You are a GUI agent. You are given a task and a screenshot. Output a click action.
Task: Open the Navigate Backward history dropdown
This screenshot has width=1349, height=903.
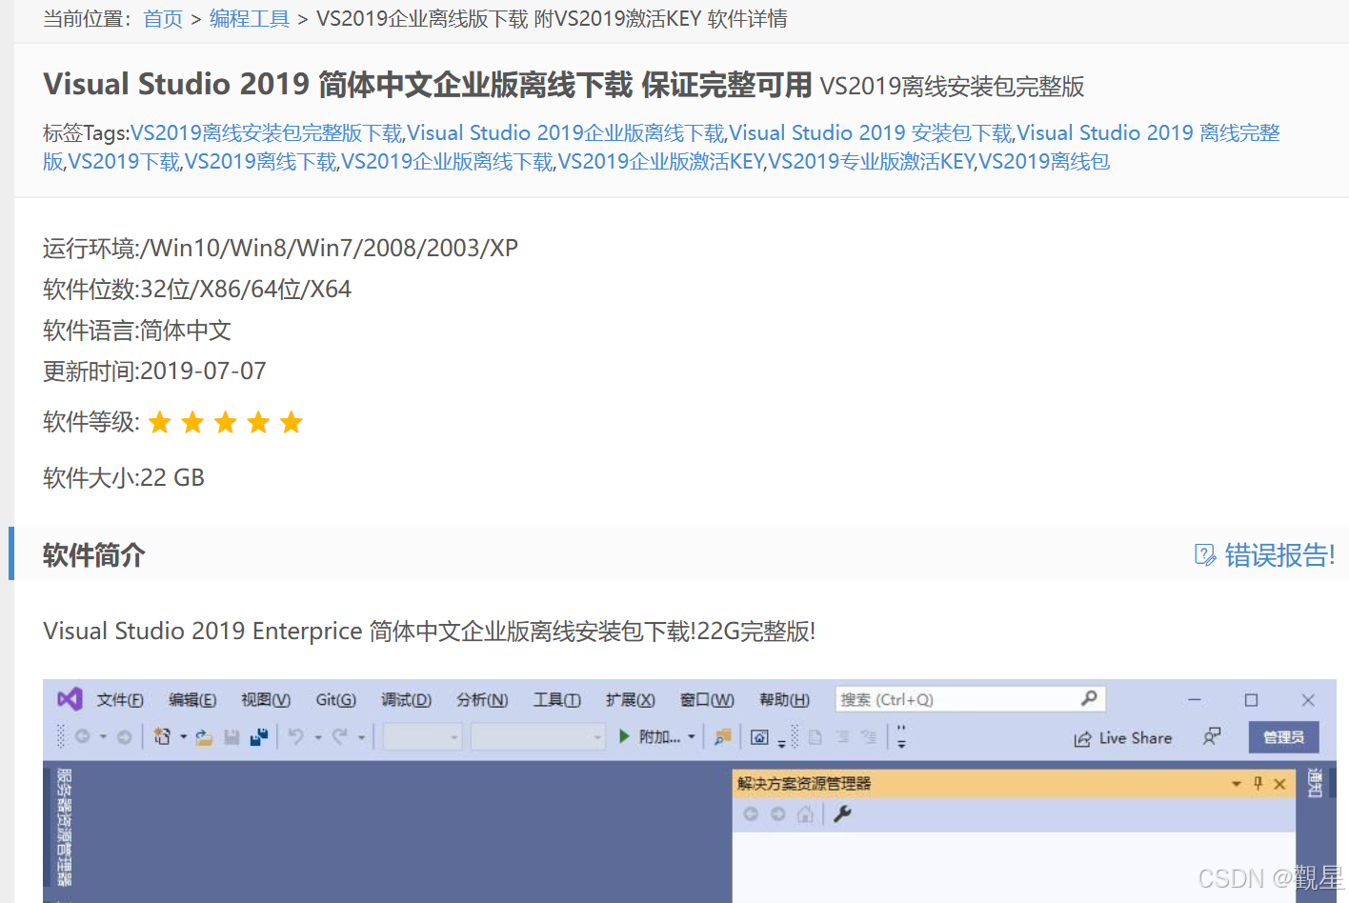pyautogui.click(x=103, y=737)
